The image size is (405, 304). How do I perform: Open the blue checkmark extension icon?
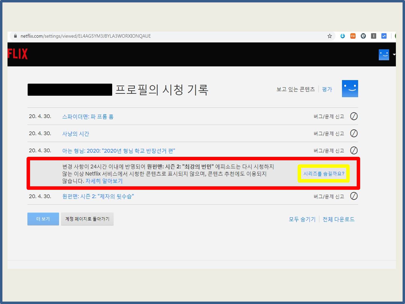[384, 36]
